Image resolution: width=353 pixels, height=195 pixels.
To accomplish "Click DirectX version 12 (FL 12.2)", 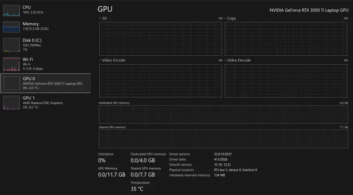I will click(222, 165).
